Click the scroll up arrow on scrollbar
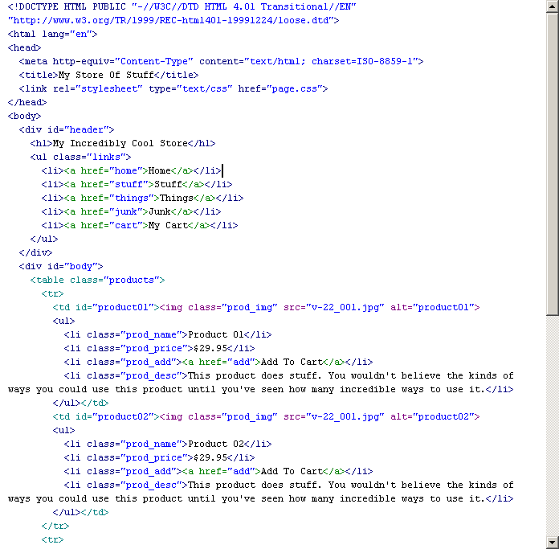 click(552, 6)
